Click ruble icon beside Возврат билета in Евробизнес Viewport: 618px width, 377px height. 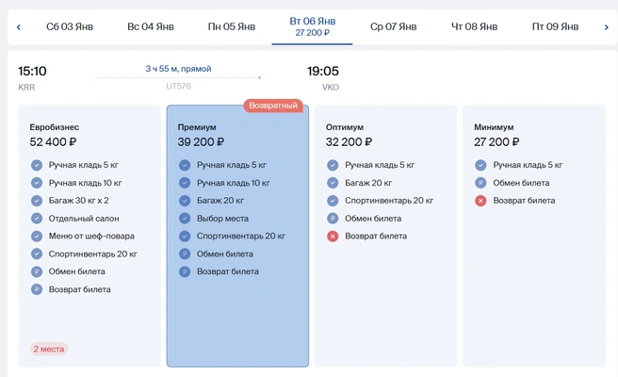(x=37, y=289)
